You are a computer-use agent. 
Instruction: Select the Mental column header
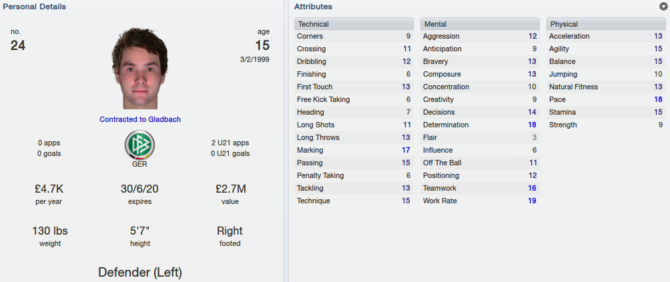pyautogui.click(x=480, y=24)
